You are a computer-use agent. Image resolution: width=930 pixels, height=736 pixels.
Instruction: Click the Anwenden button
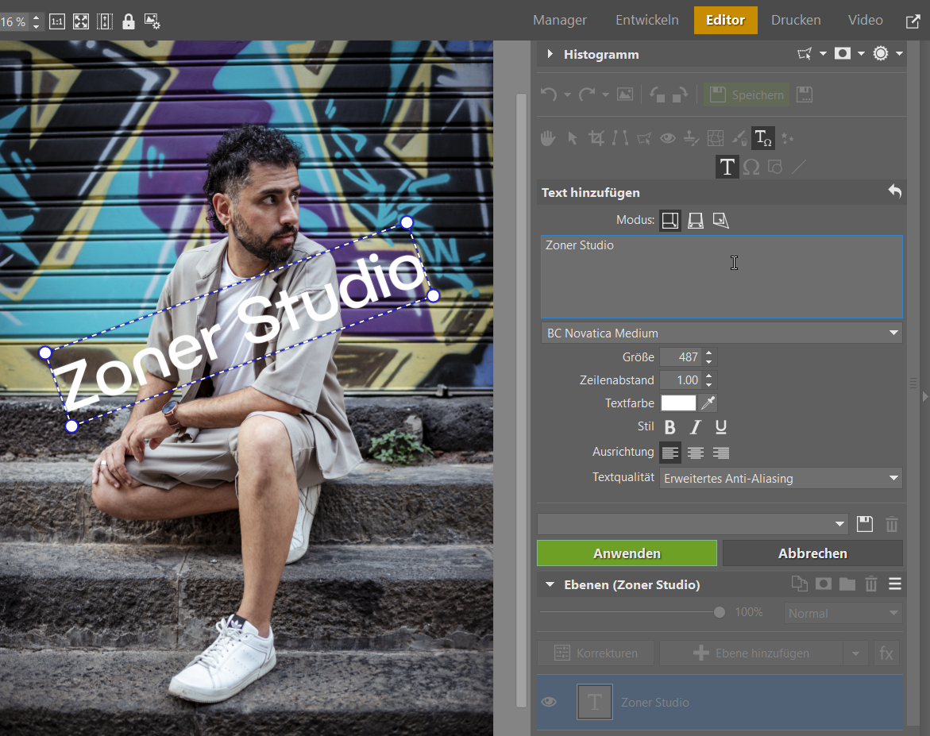(x=627, y=553)
